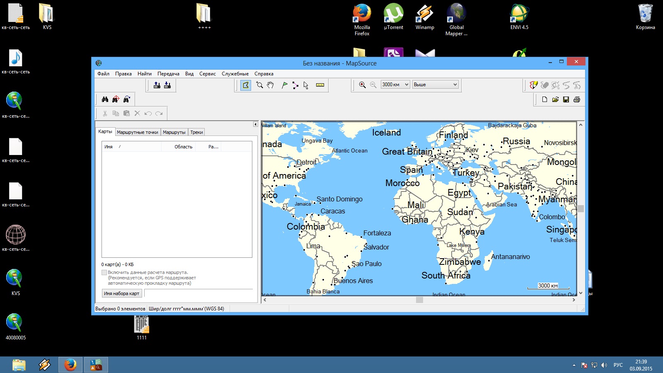Viewport: 663px width, 373px height.
Task: Switch to the Маршрутные точки tab
Action: (x=137, y=132)
